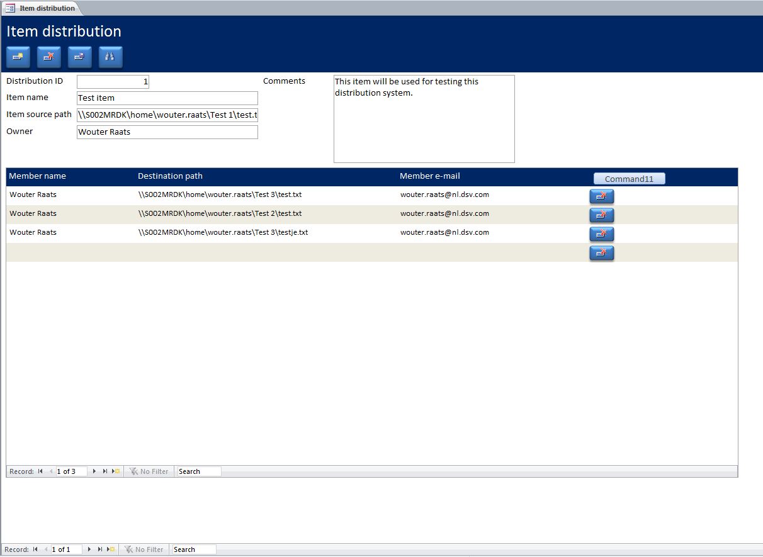Click the Item distribution title heading
Screen dimensions: 763x557
click(x=64, y=31)
